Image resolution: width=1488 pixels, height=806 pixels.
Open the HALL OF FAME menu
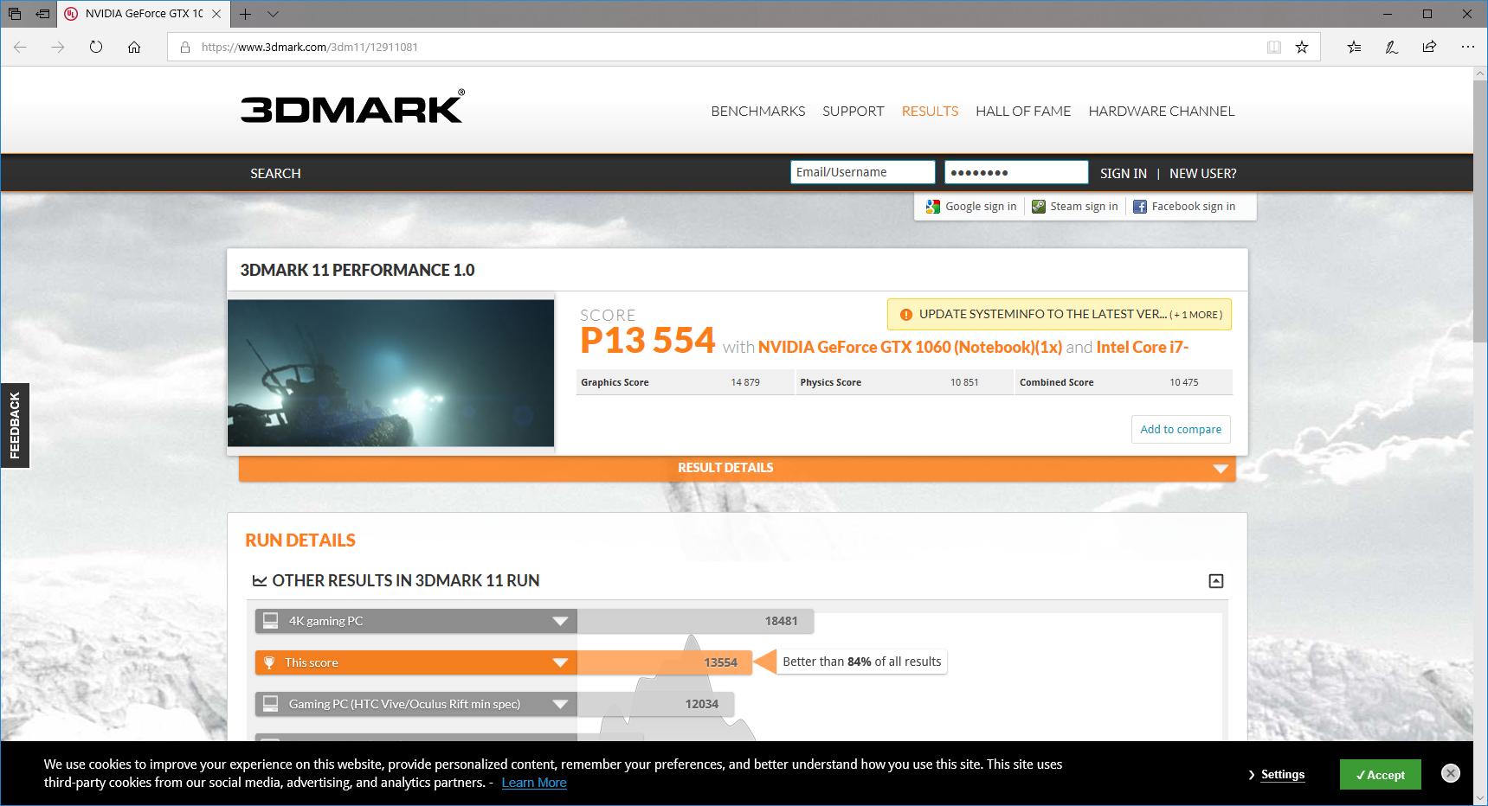(1023, 112)
